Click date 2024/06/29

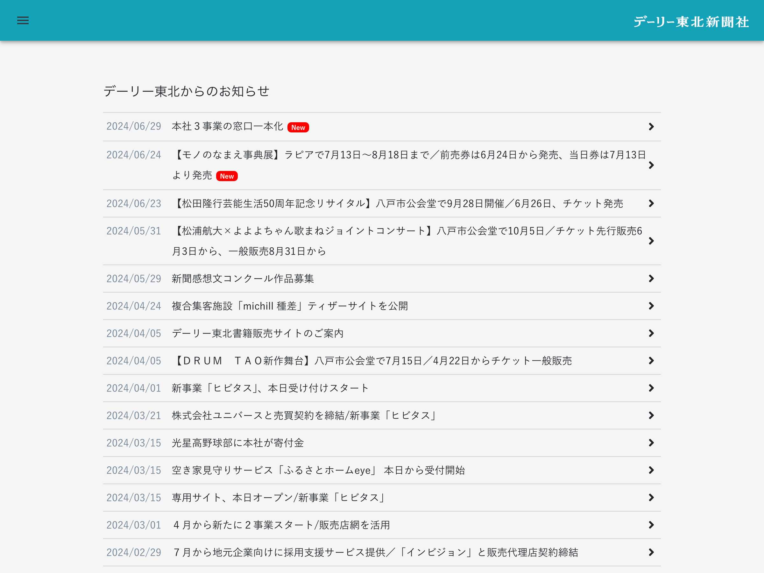(134, 126)
